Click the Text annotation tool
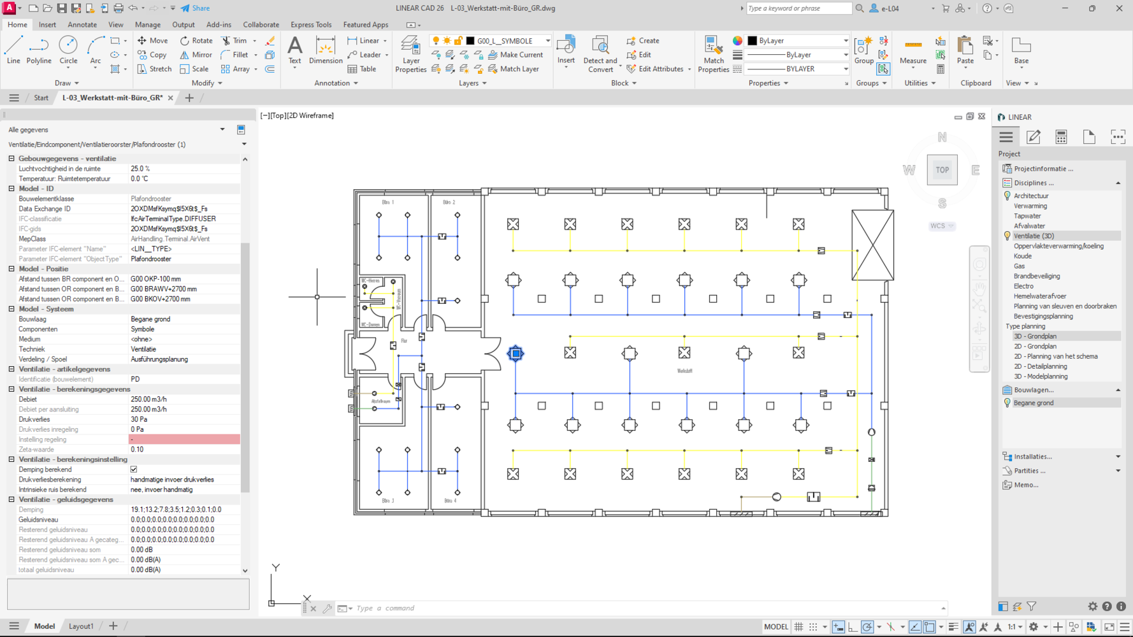Viewport: 1133px width, 637px height. (294, 50)
